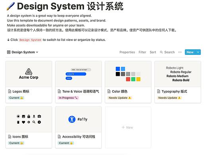Open the Typography 版式 page title

pyautogui.click(x=174, y=91)
